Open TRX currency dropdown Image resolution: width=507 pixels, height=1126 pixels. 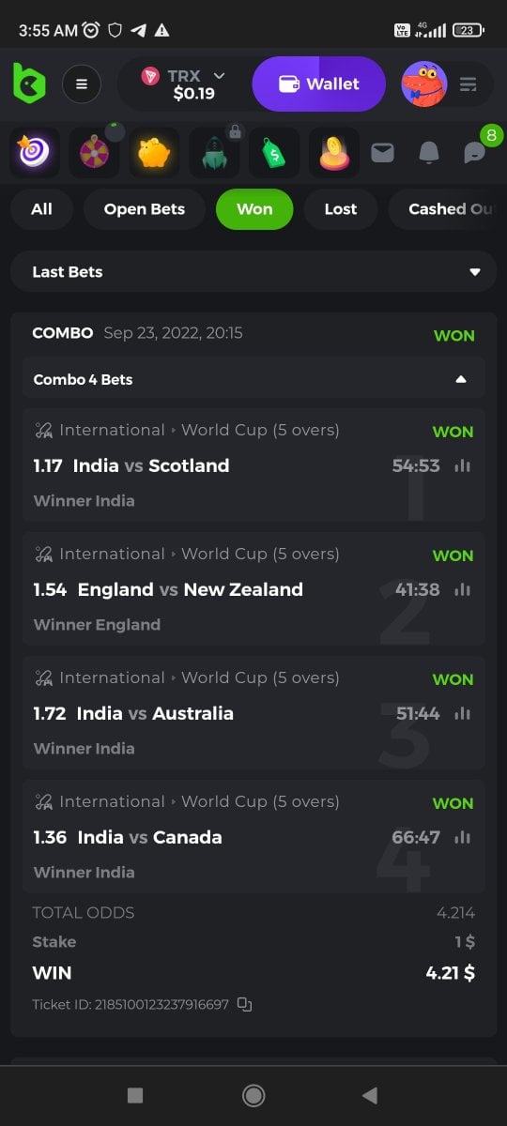coord(184,84)
